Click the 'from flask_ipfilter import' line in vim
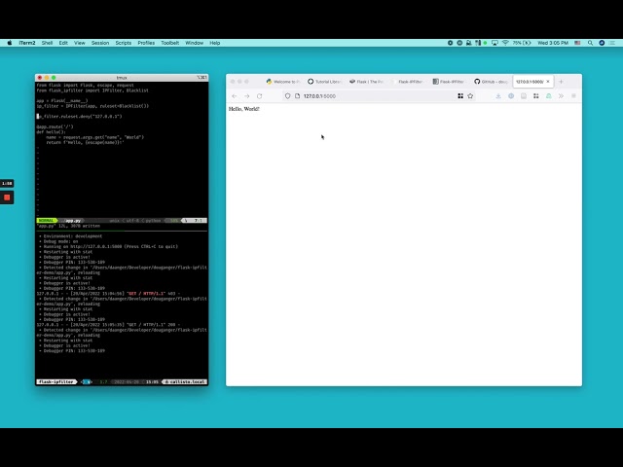Image resolution: width=623 pixels, height=467 pixels. (92, 90)
